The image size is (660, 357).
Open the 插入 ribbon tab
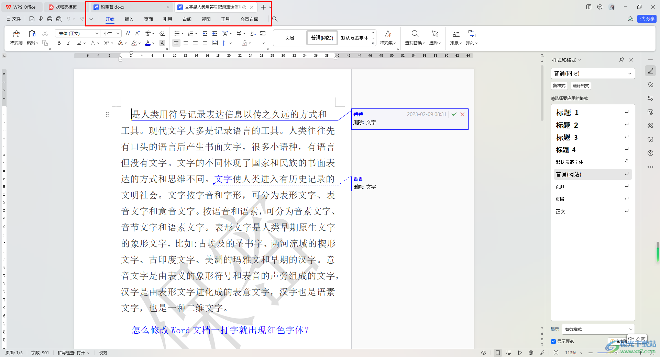pyautogui.click(x=129, y=19)
